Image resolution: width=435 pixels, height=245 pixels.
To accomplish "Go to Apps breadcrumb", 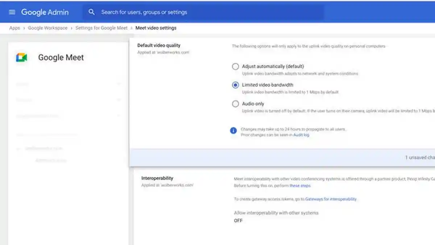I will tap(14, 28).
